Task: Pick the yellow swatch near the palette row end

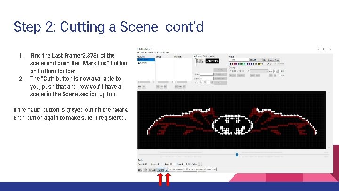Action: [x=260, y=64]
